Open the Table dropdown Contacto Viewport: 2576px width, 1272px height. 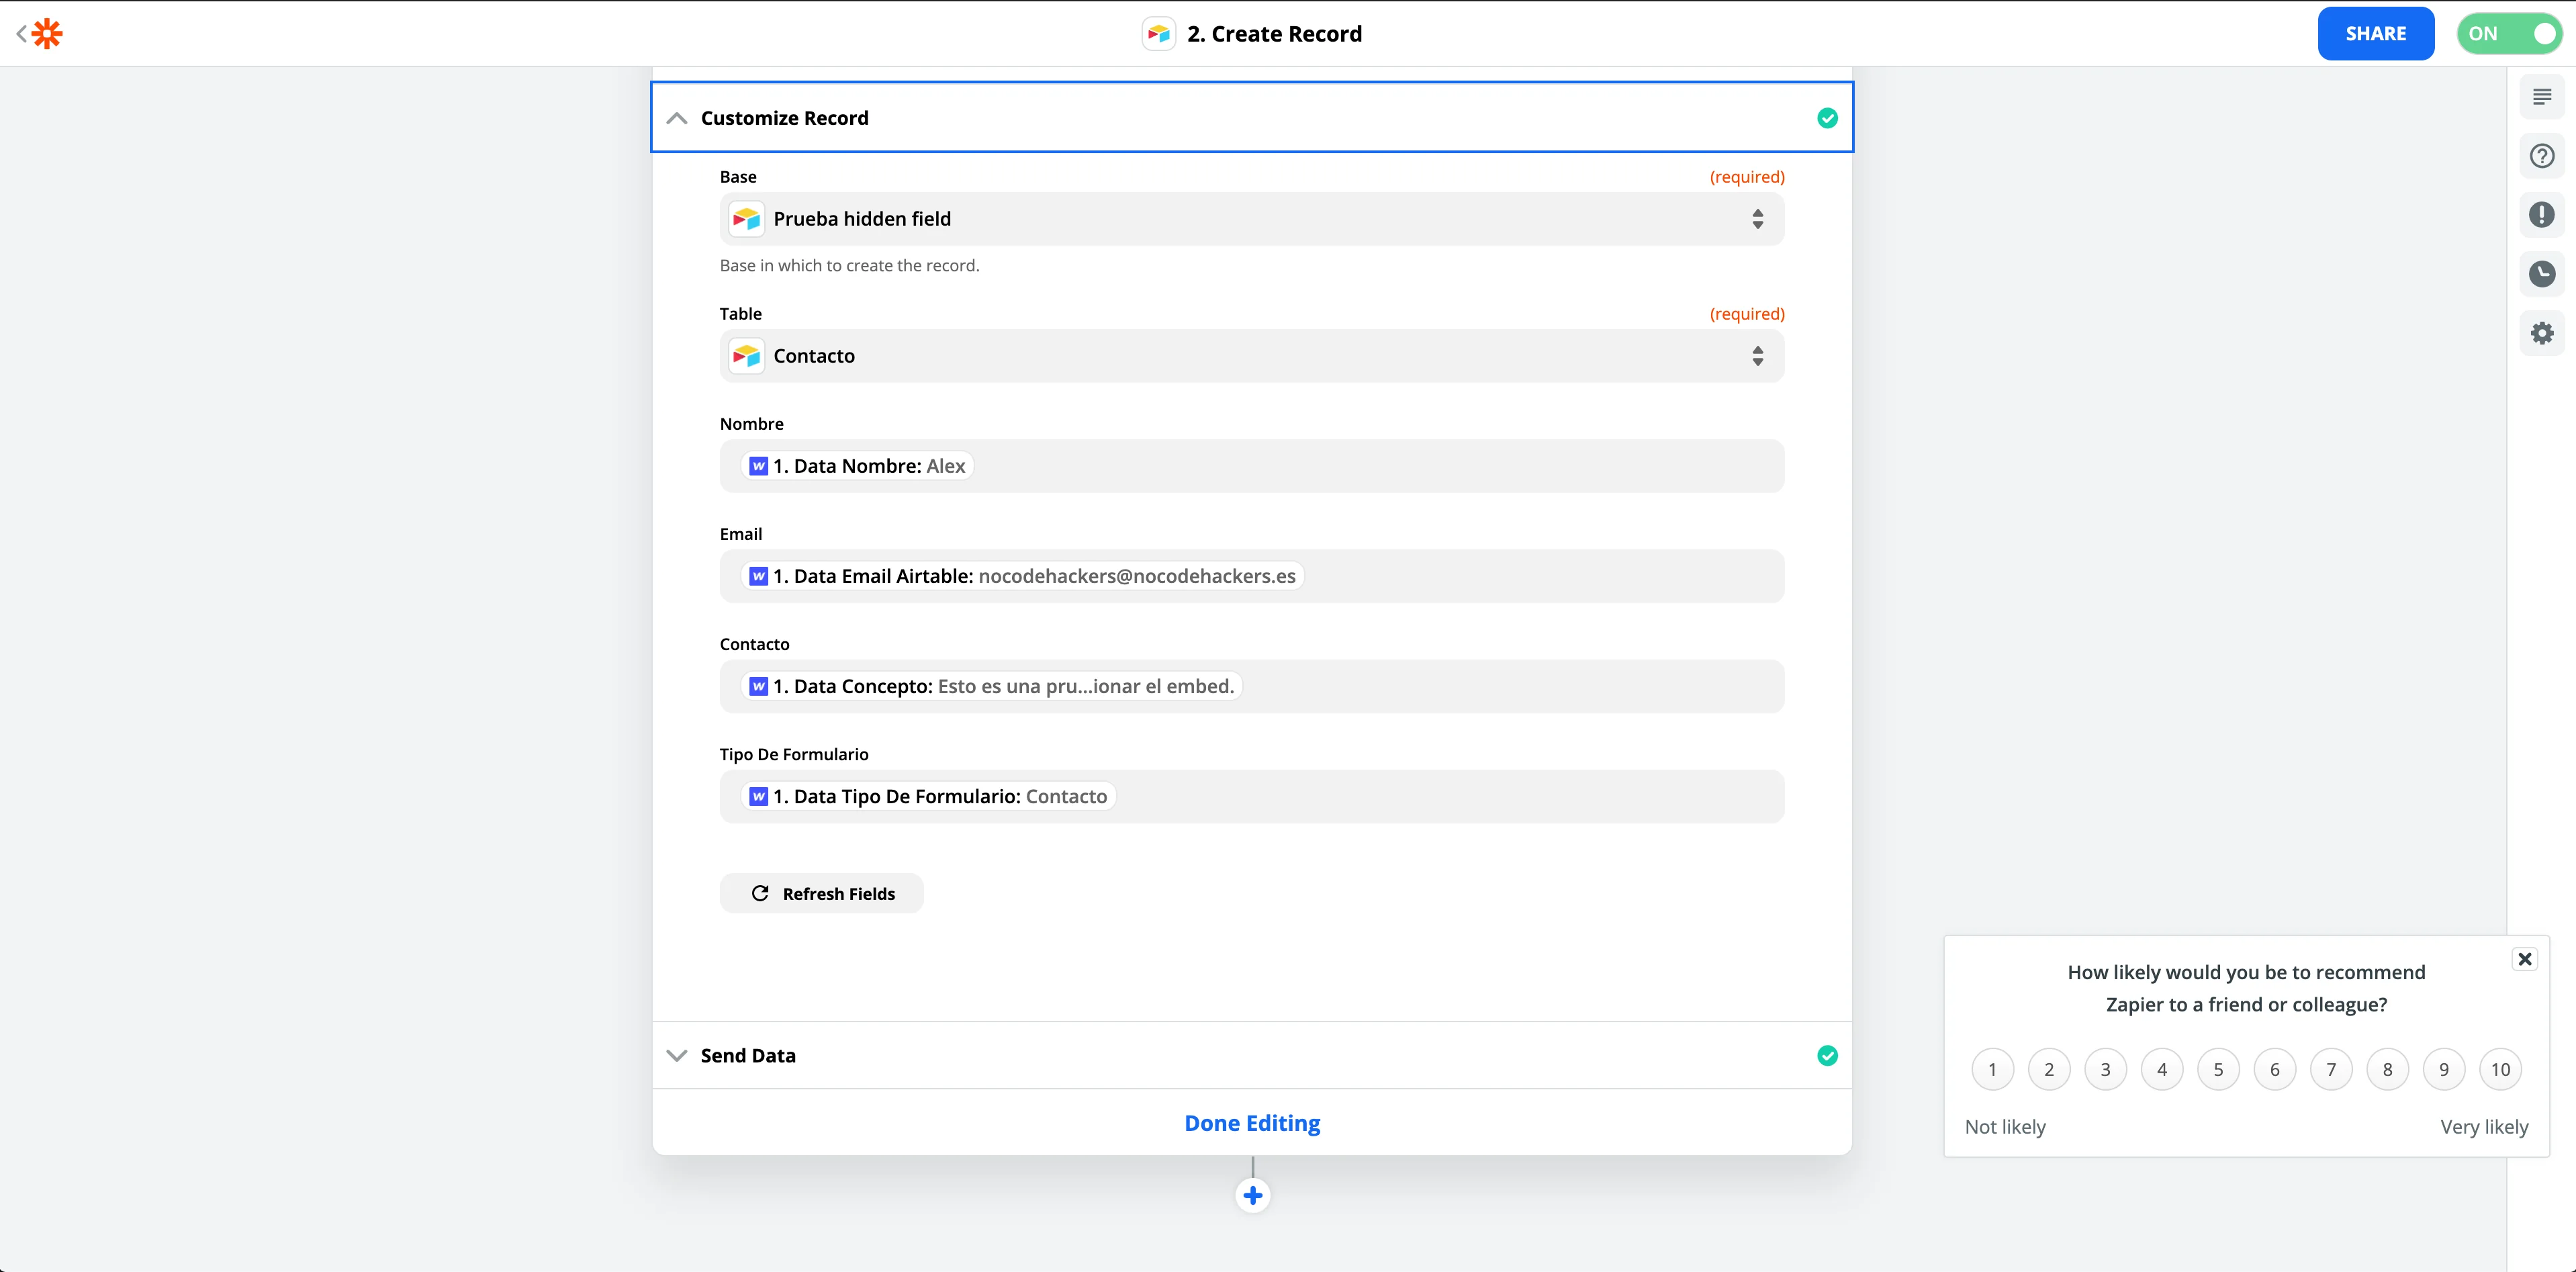pos(1251,356)
